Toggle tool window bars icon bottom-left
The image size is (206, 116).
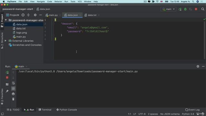[2, 114]
